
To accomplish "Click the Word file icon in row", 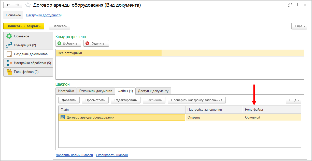I will pyautogui.click(x=62, y=117).
